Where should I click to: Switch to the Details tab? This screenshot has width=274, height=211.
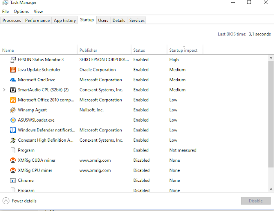[119, 21]
